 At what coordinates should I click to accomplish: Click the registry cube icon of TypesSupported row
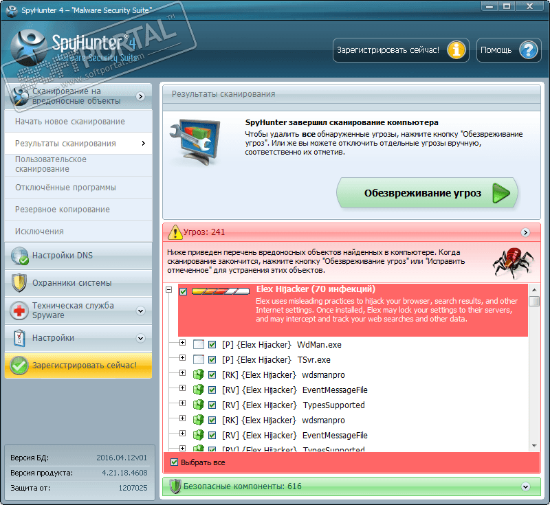199,405
